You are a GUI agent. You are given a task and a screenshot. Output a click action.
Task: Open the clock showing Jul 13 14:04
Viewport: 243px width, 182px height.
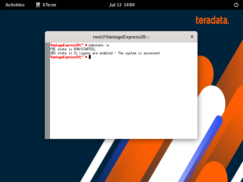point(122,5)
